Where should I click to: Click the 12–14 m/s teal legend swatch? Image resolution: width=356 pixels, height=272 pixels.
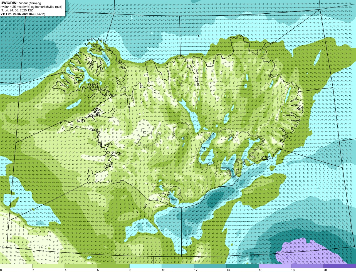coord(210,266)
